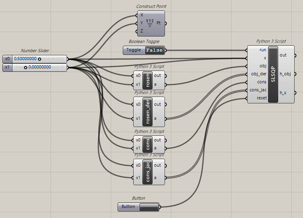Click the Toggle label of Boolean Toggle

[x=133, y=50]
